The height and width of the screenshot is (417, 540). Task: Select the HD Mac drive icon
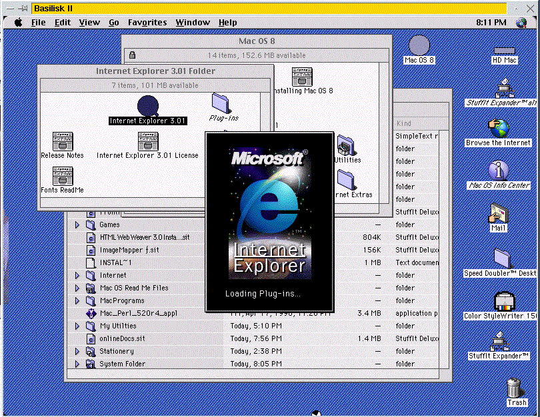[505, 51]
